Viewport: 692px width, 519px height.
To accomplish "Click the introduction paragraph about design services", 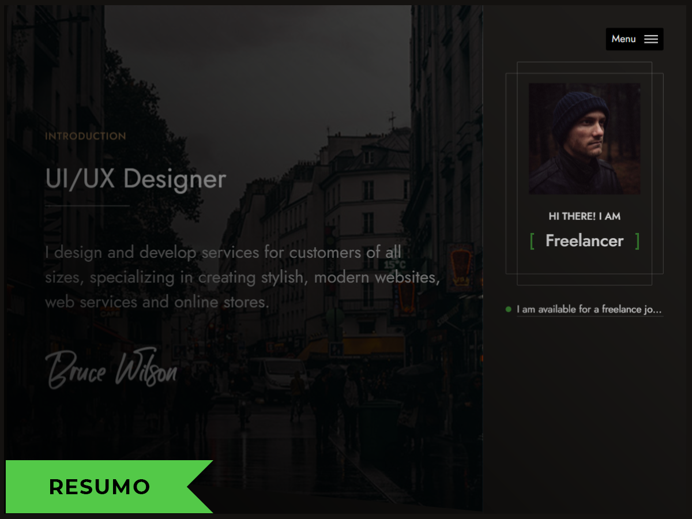I will coord(243,277).
